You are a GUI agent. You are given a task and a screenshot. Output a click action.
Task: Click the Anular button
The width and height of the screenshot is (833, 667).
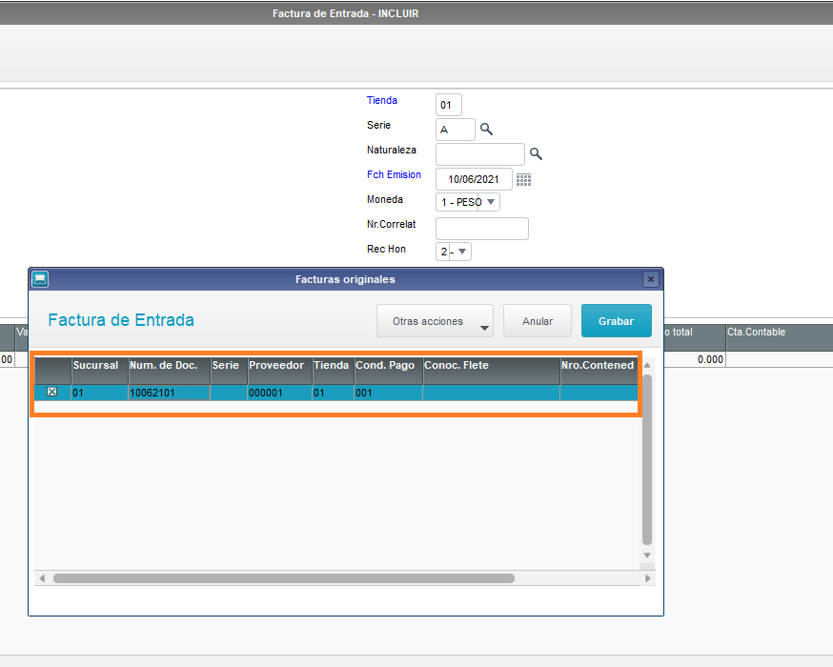(538, 321)
